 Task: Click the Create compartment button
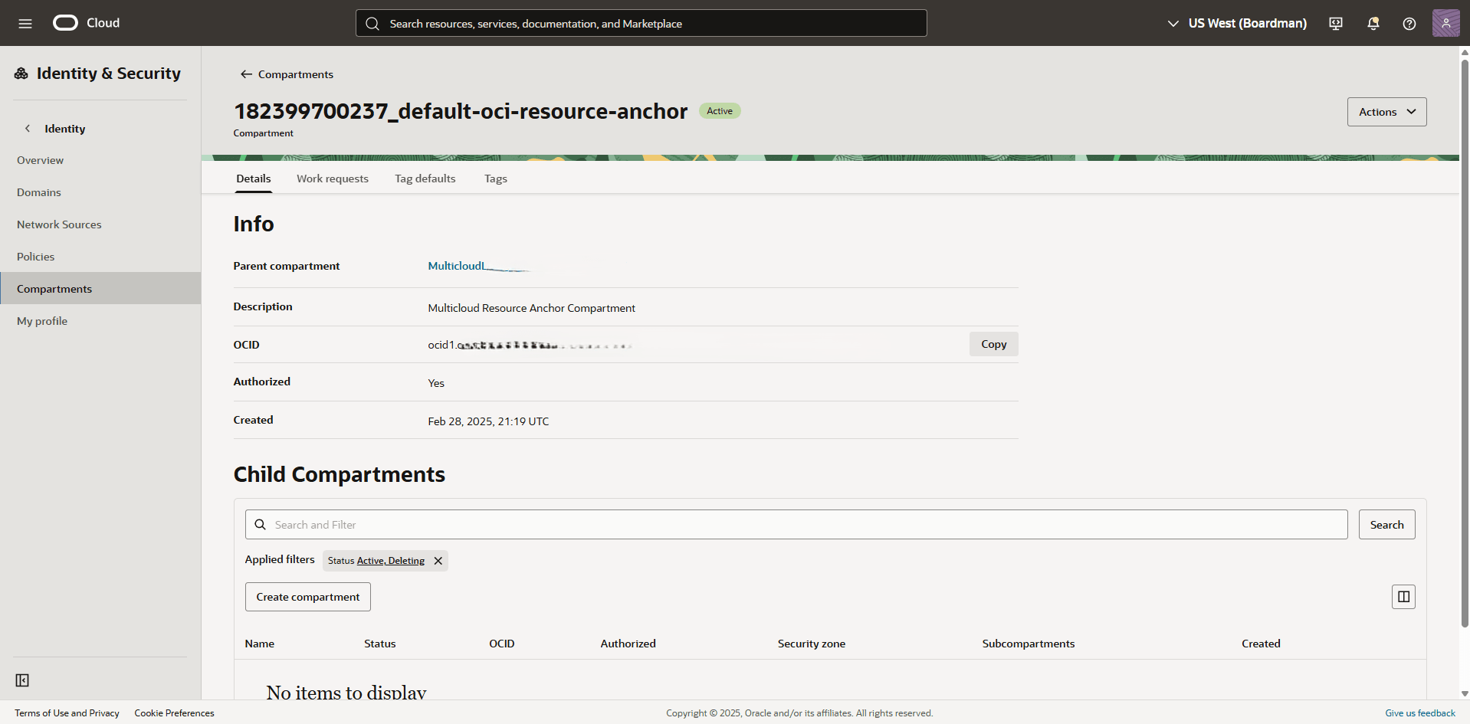click(307, 596)
